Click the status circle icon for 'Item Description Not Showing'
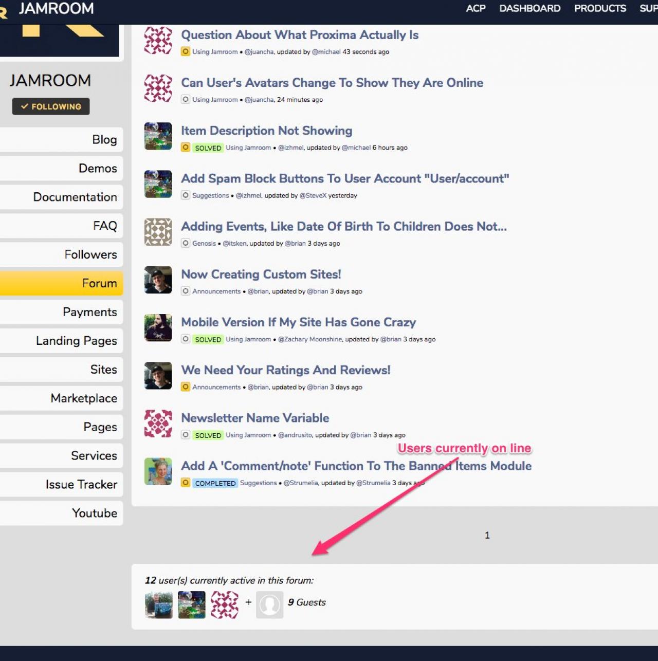 [x=186, y=148]
